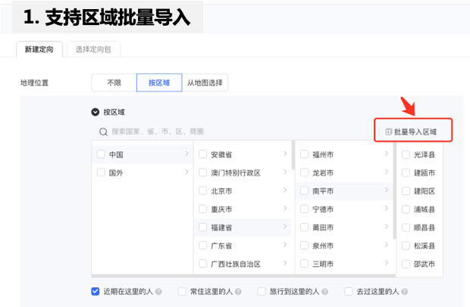Select the 北京市 checkbox
The width and height of the screenshot is (470, 307).
(x=203, y=191)
